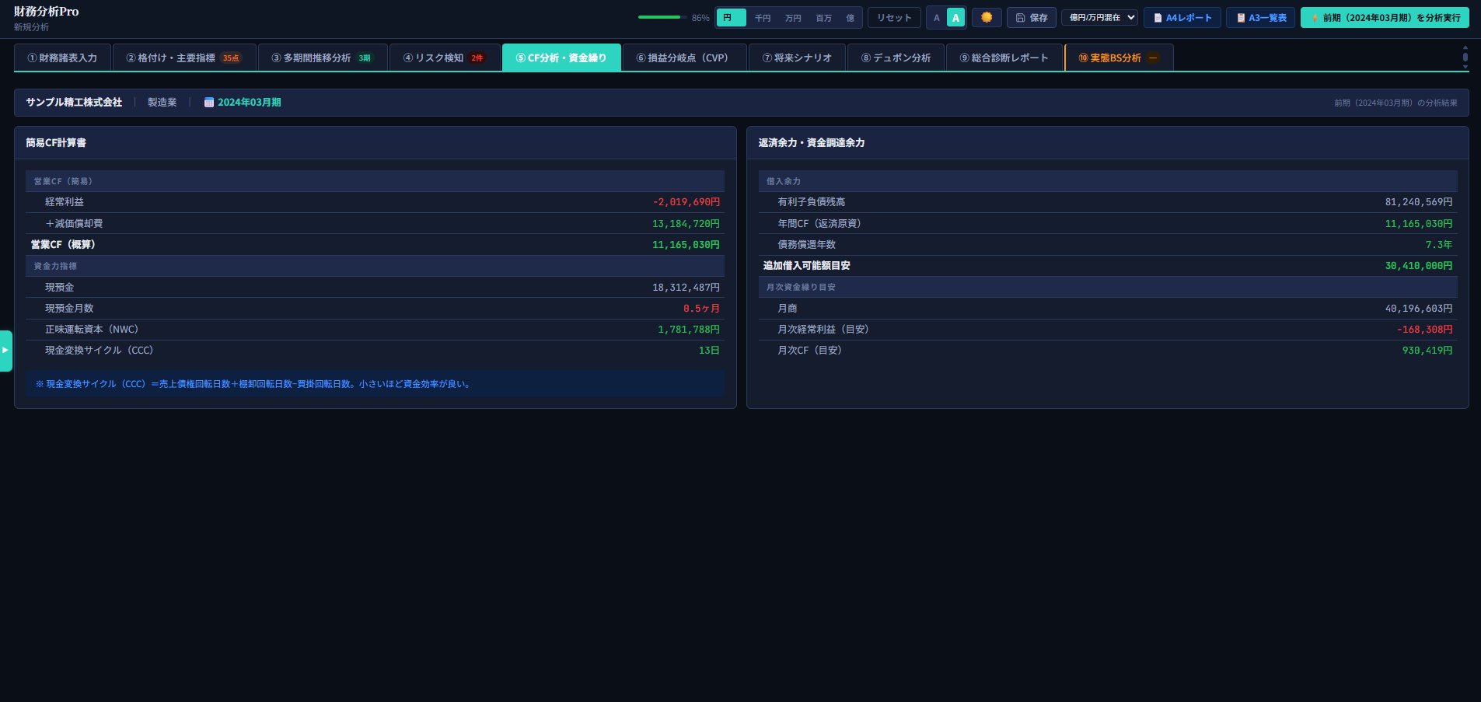
Task: Click 有利子負債残高 value 81,240,569円
Action: [x=1419, y=202]
